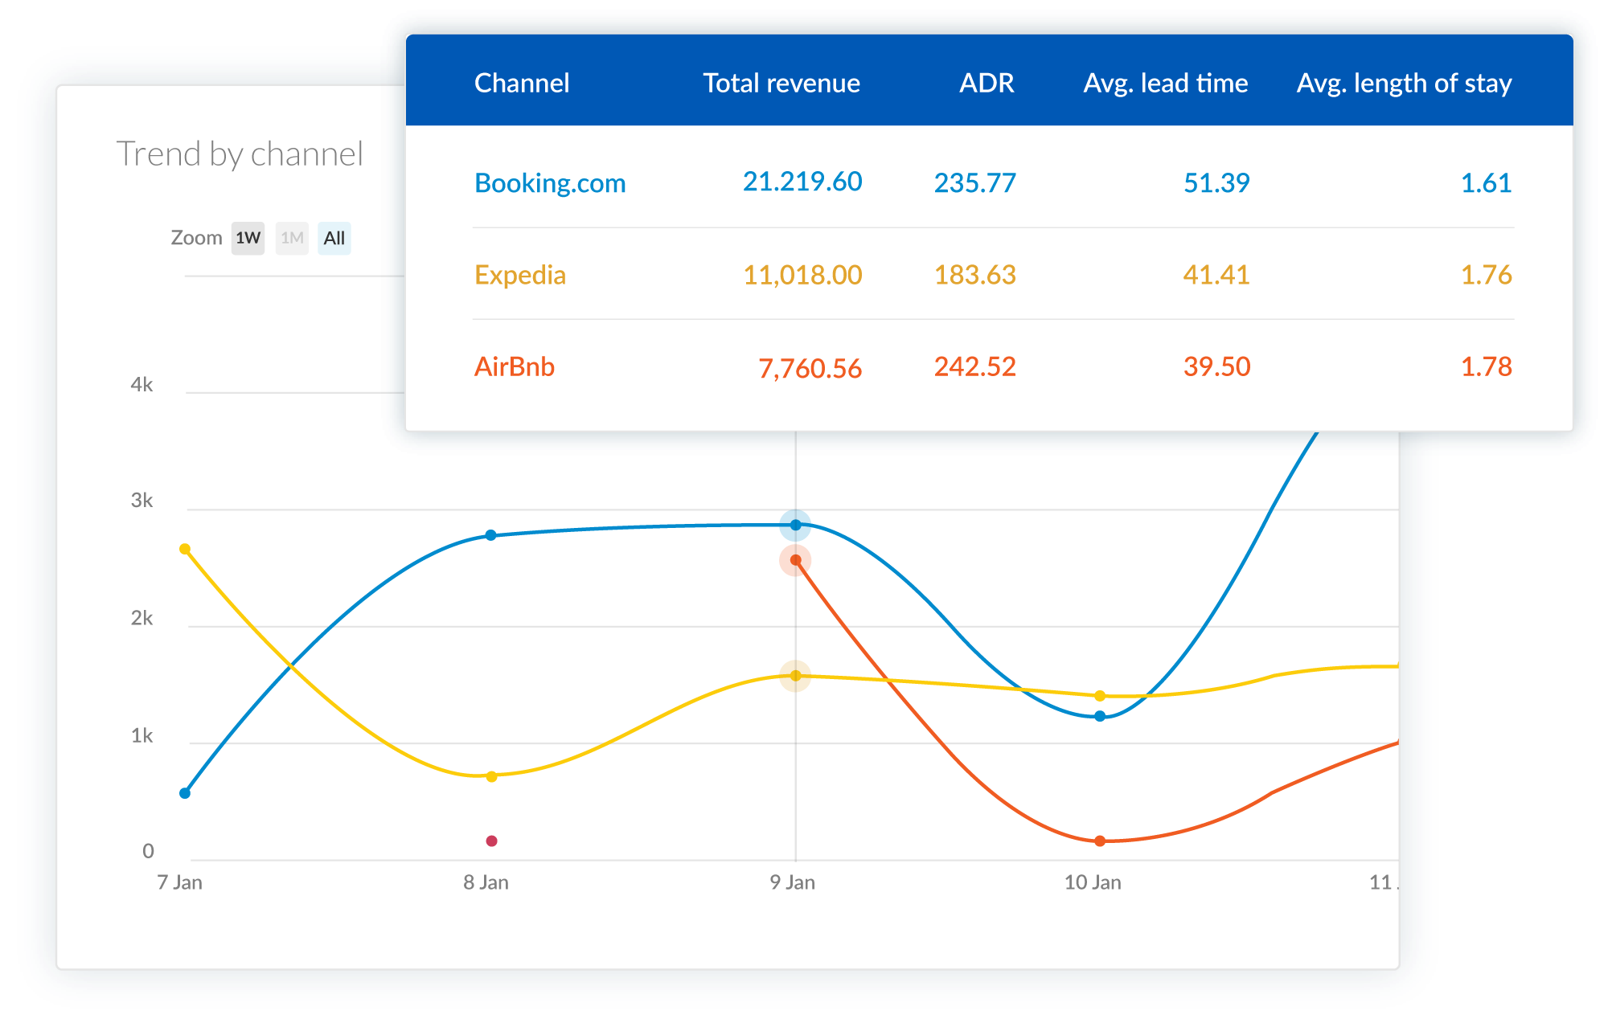Click the 1k y-axis label
Image resolution: width=1608 pixels, height=1027 pixels.
142,735
